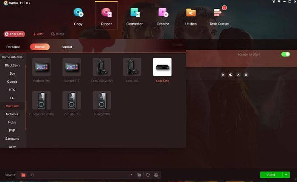297x182 pixels.
Task: Select Nokia in brand list
Action: 12,122
